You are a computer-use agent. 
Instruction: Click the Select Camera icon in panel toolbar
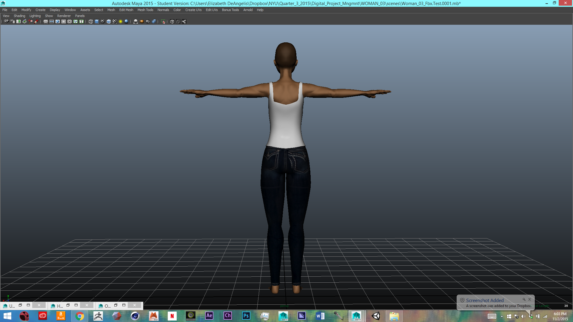(6, 21)
